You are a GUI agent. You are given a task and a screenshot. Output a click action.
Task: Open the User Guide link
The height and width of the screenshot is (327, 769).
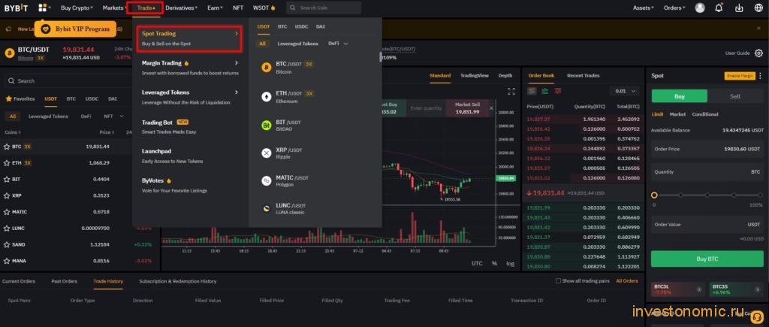coord(737,53)
